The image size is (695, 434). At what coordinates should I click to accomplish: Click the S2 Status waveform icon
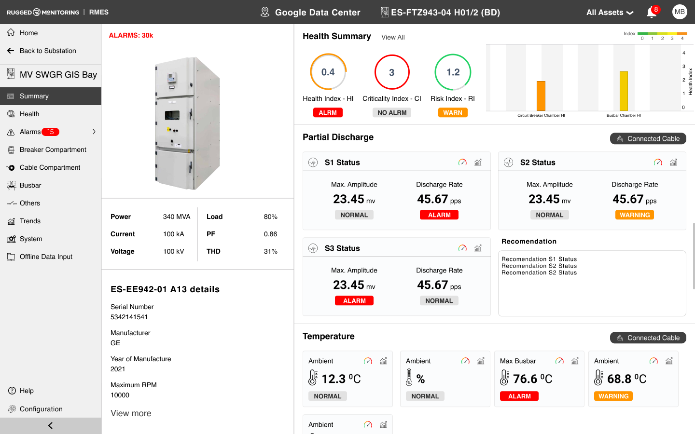[x=509, y=163]
